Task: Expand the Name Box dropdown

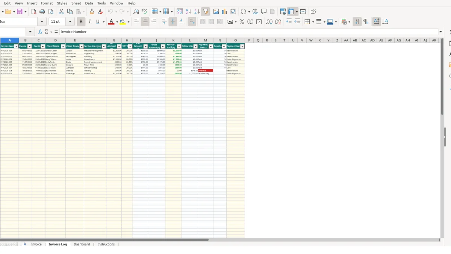Action: click(x=30, y=32)
